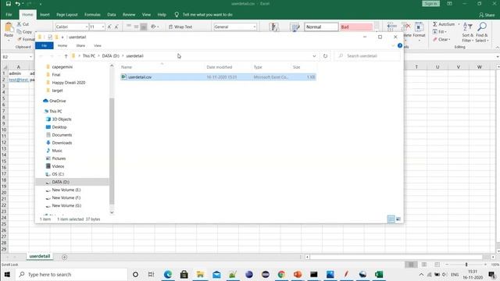
Task: Click the Clear eraser icon
Action: click(435, 40)
